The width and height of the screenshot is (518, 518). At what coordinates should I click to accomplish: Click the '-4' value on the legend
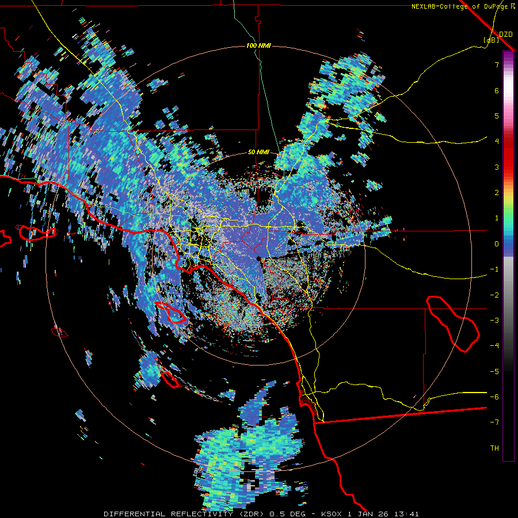pos(494,345)
